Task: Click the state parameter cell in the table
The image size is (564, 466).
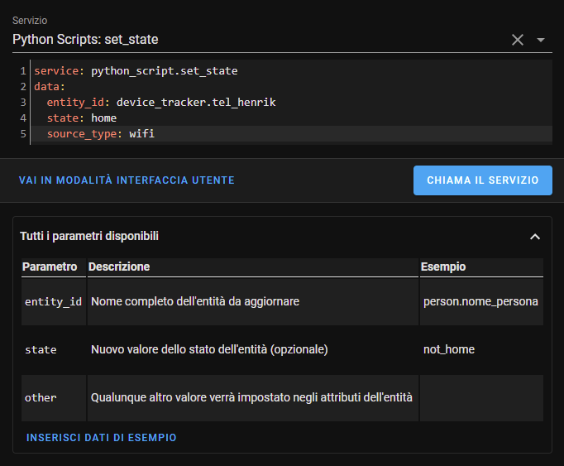Action: click(x=54, y=349)
